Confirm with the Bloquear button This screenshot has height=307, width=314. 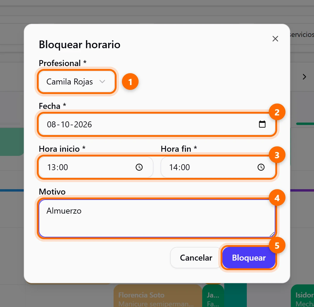(249, 258)
